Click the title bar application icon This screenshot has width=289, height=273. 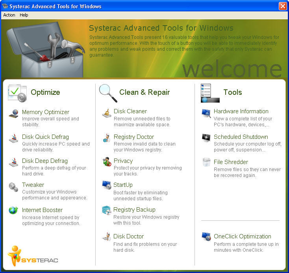pyautogui.click(x=5, y=6)
